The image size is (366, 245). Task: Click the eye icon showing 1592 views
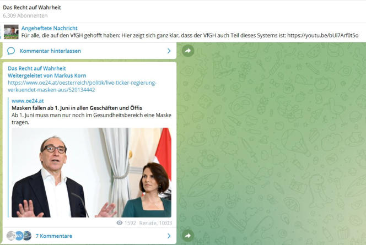point(119,223)
